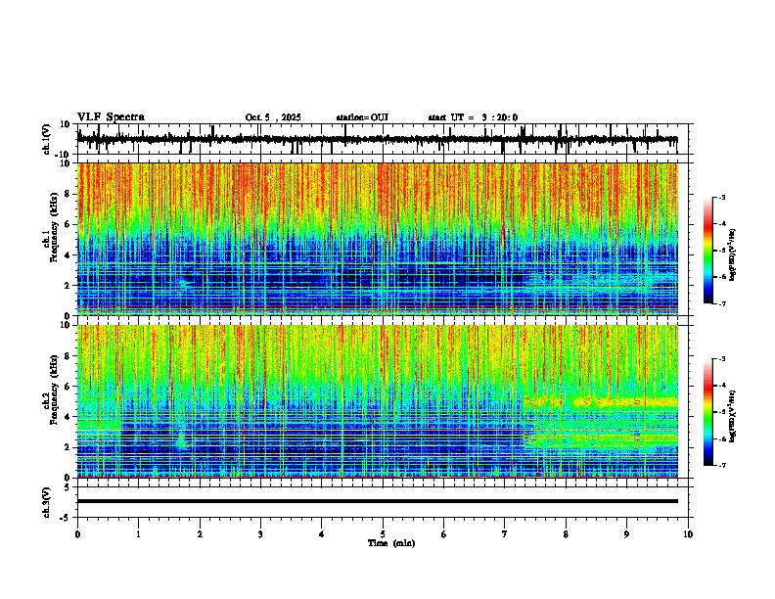The height and width of the screenshot is (599, 775).
Task: Click the time axis tick label '5'
Action: [383, 534]
